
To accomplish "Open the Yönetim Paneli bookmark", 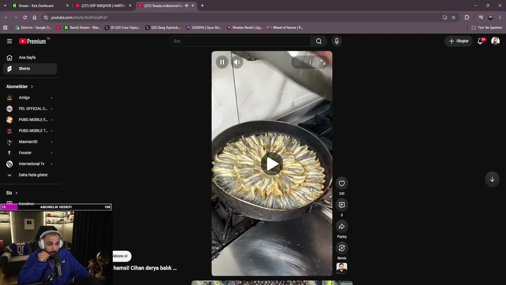I will point(245,28).
